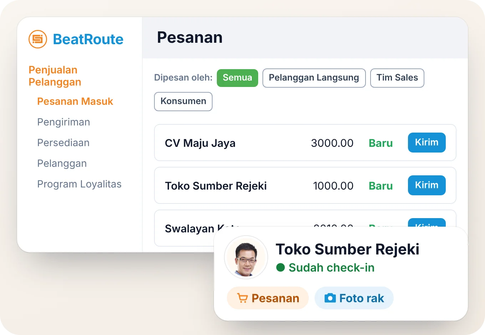
Task: Open Pelanggan in sidebar
Action: [x=62, y=164]
